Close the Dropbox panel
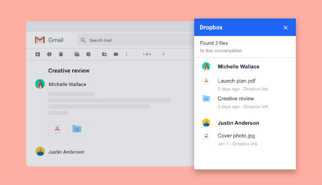Image resolution: width=322 pixels, height=185 pixels. coord(285,28)
